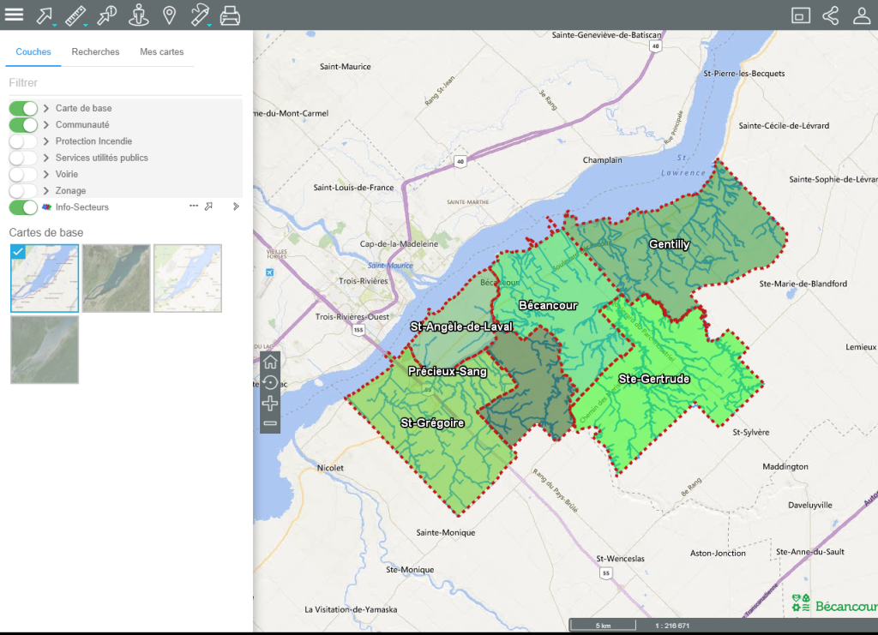Image resolution: width=878 pixels, height=635 pixels.
Task: Disable the Carte de base layer toggle
Action: pos(21,108)
